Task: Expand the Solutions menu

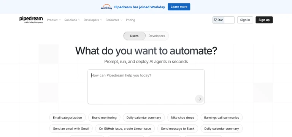Action: [72, 20]
